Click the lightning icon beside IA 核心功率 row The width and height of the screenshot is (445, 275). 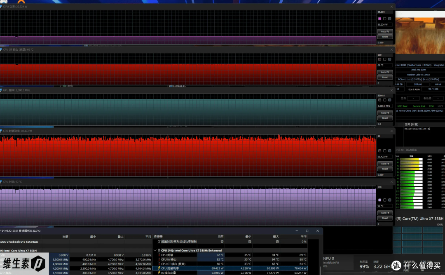click(x=159, y=273)
